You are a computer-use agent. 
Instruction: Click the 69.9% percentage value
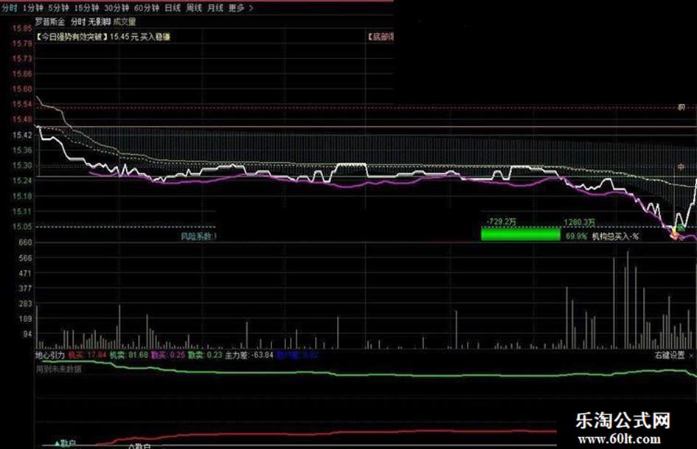(576, 237)
